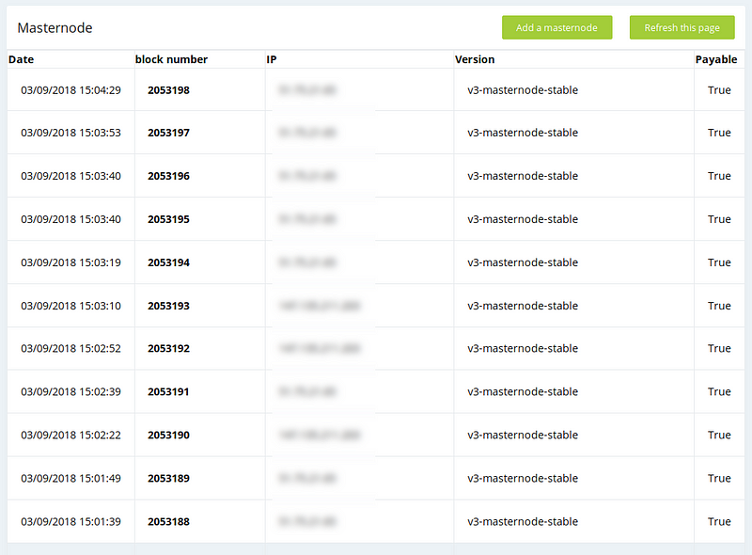This screenshot has height=555, width=752.
Task: Click date 03/09/2018 15:03:10
Action: [71, 306]
